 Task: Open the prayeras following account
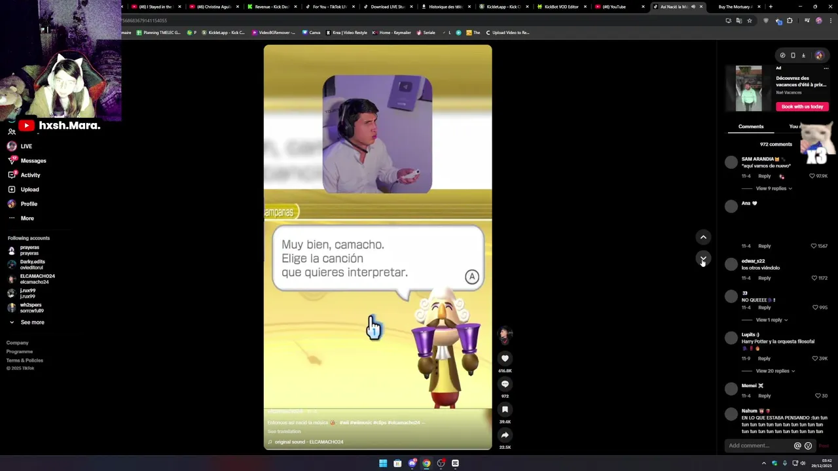[24, 250]
